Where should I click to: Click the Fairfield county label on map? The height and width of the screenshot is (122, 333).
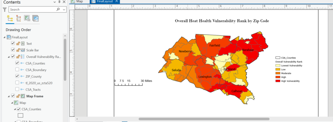coord(215,45)
